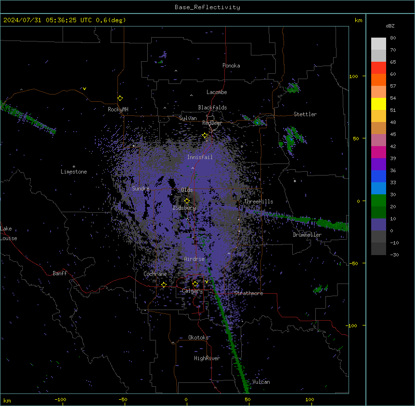Click the HighRiver label
This screenshot has height=406, width=415.
click(207, 358)
